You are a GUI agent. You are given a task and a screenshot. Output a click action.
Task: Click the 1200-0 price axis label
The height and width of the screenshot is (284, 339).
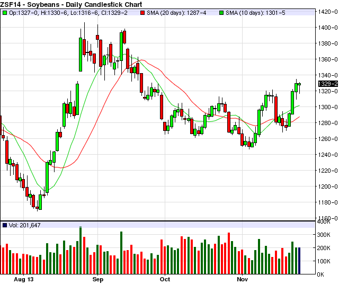coord(328,187)
